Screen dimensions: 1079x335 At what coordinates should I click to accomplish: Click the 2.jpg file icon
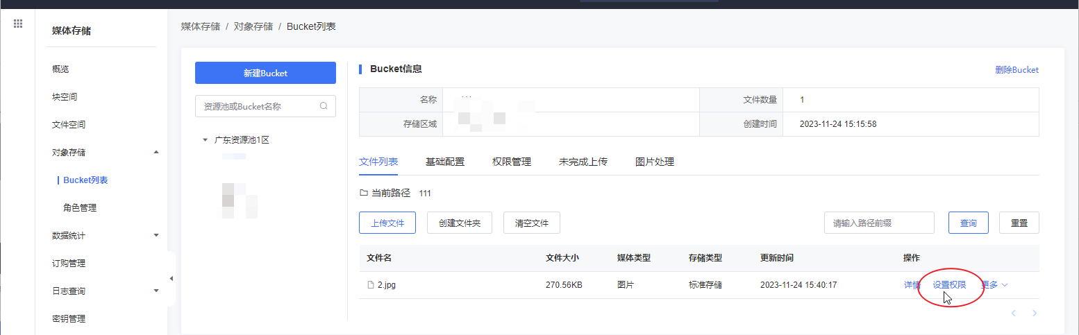click(x=371, y=285)
